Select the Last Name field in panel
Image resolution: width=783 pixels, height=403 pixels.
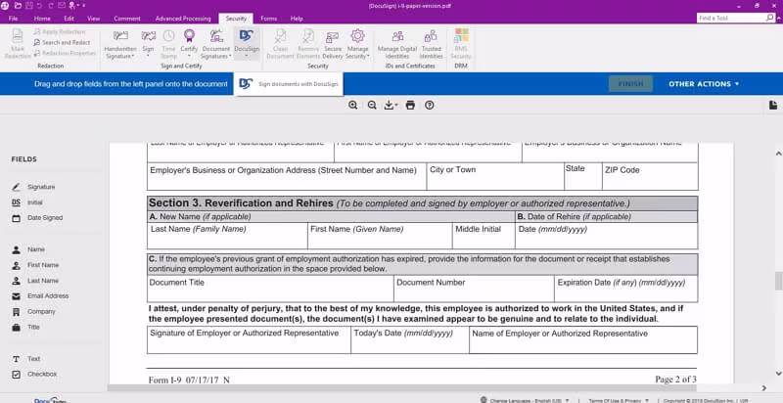tap(35, 281)
